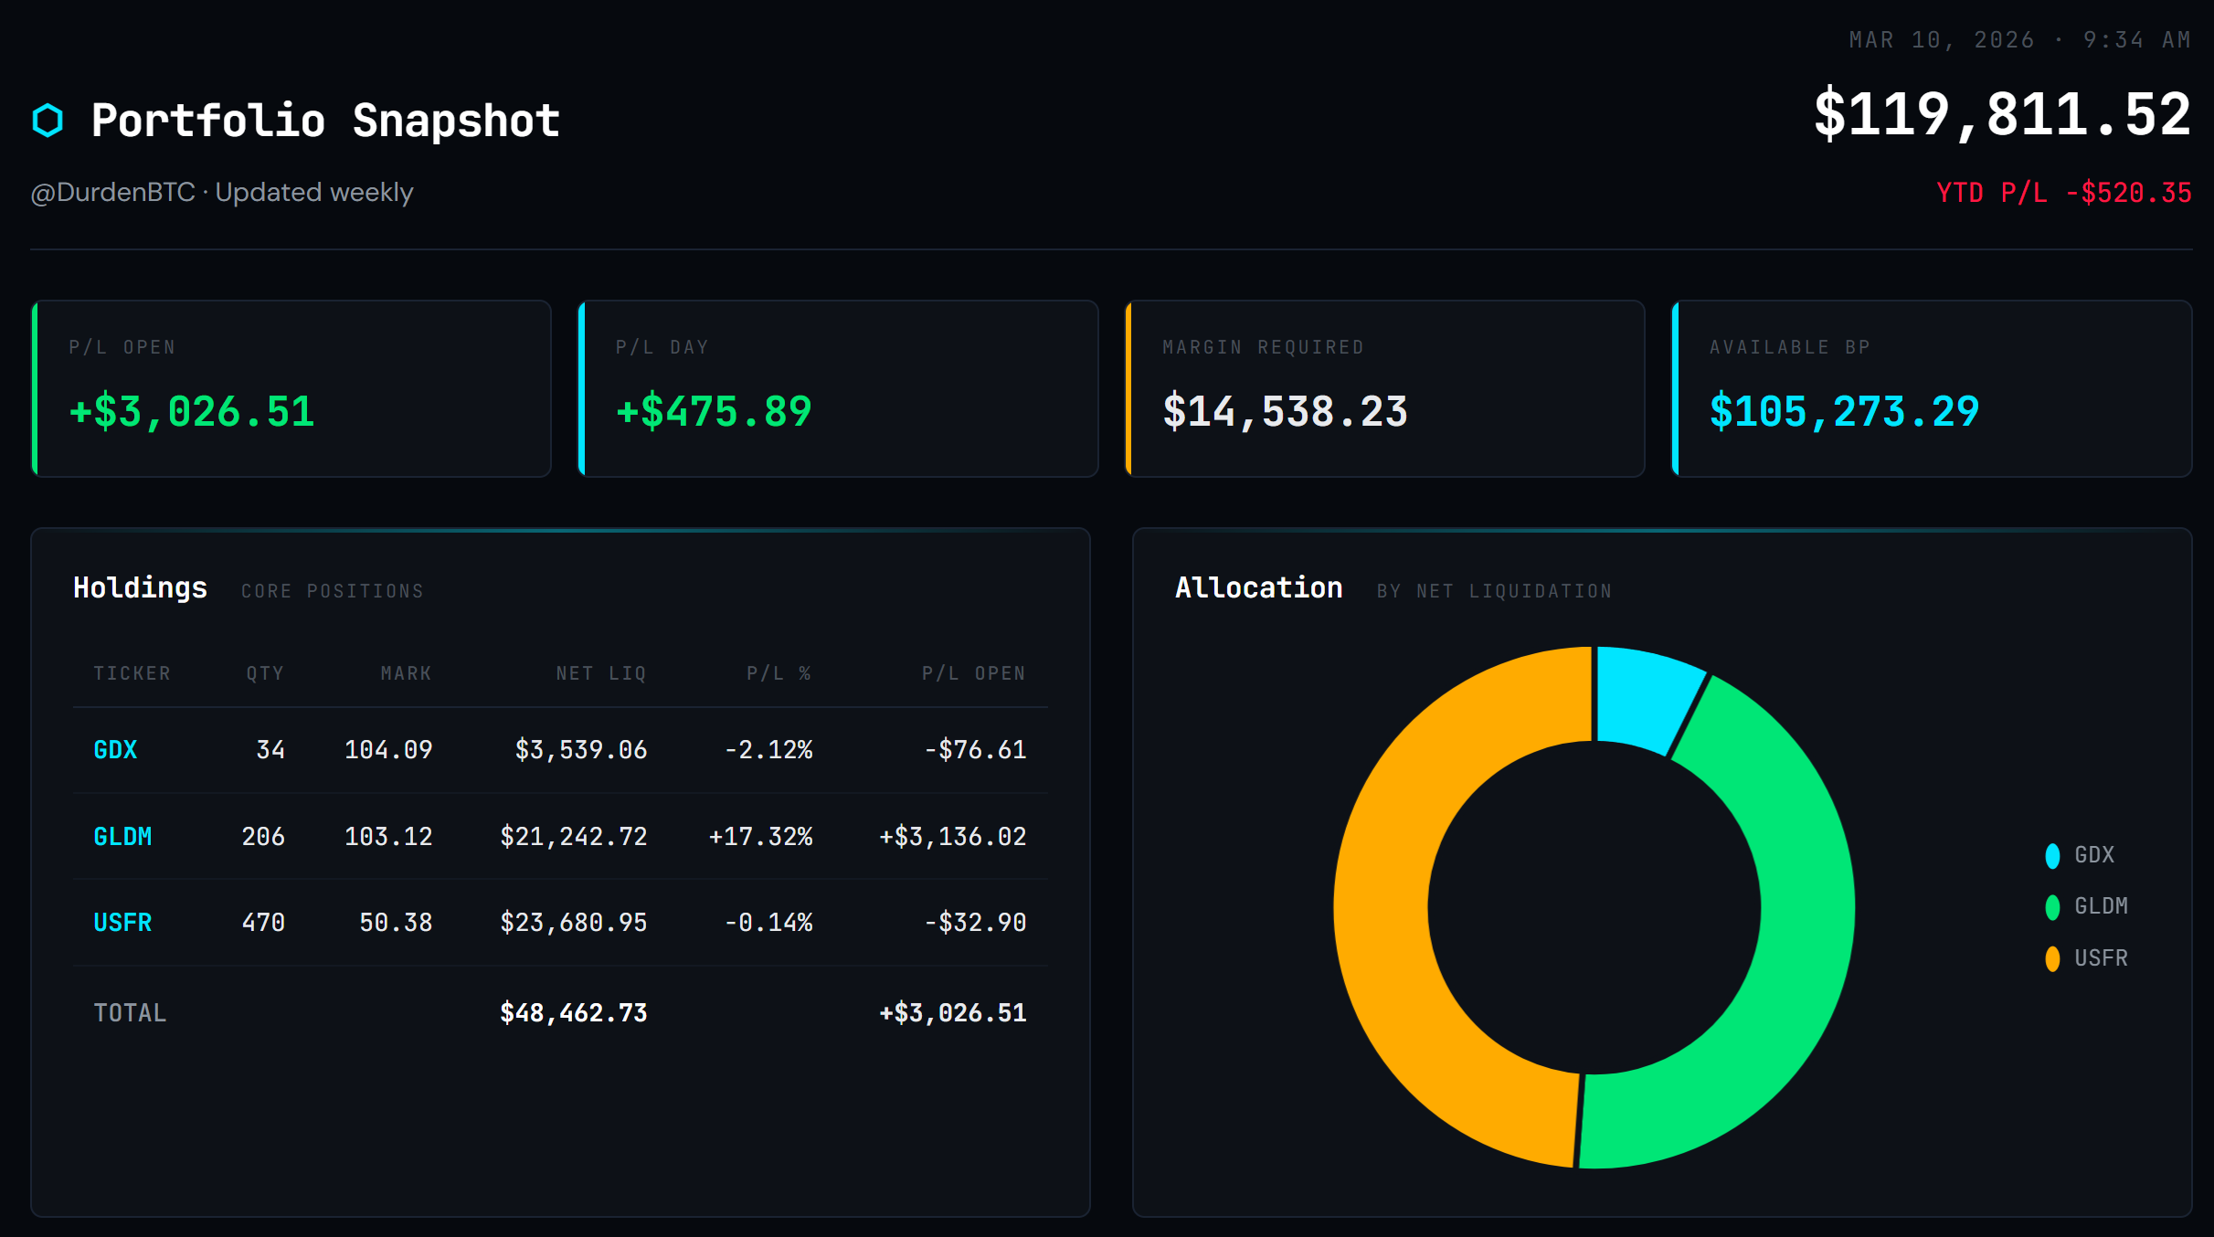The height and width of the screenshot is (1237, 2214).
Task: Select the MARGIN REQUIRED card
Action: [1384, 388]
